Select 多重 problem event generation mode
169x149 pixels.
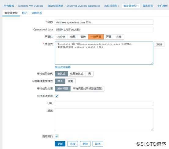coord(70,81)
